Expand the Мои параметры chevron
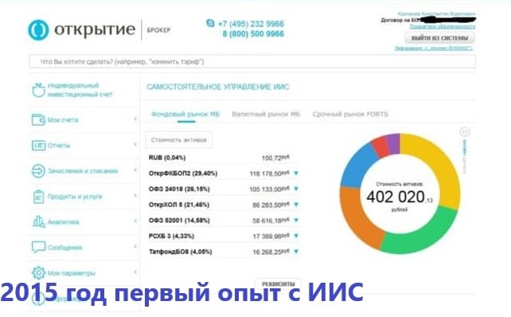 (x=135, y=272)
